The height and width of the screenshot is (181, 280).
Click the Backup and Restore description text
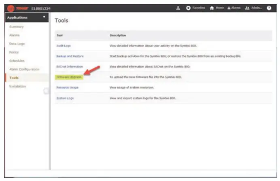click(x=175, y=56)
